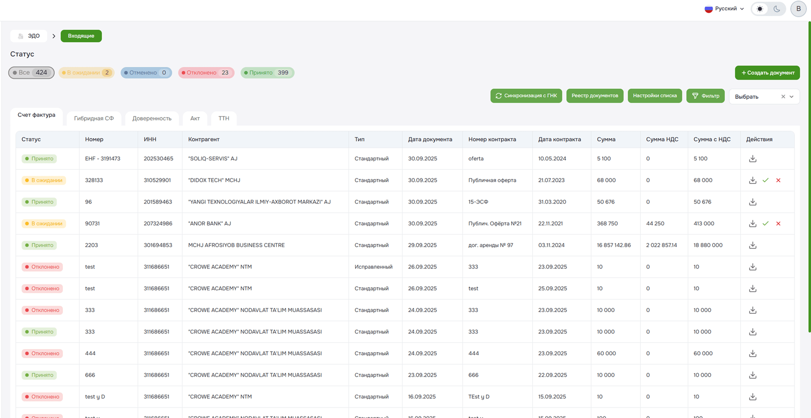This screenshot has width=811, height=418.
Task: Accept the DIDOX TECH pending invoice
Action: pyautogui.click(x=766, y=180)
